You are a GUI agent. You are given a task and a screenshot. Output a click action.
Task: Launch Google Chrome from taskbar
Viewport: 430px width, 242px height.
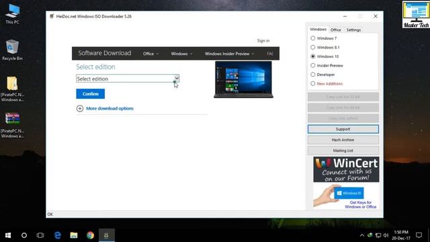point(90,235)
